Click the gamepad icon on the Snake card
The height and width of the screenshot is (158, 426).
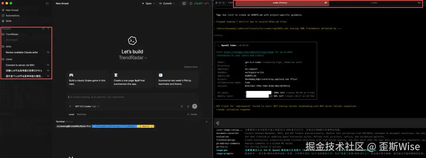tap(71, 75)
